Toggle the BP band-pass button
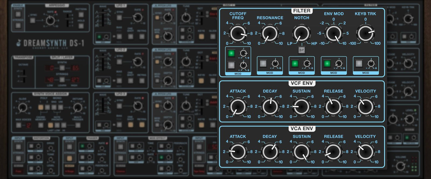The image size is (431, 179). coord(301,50)
